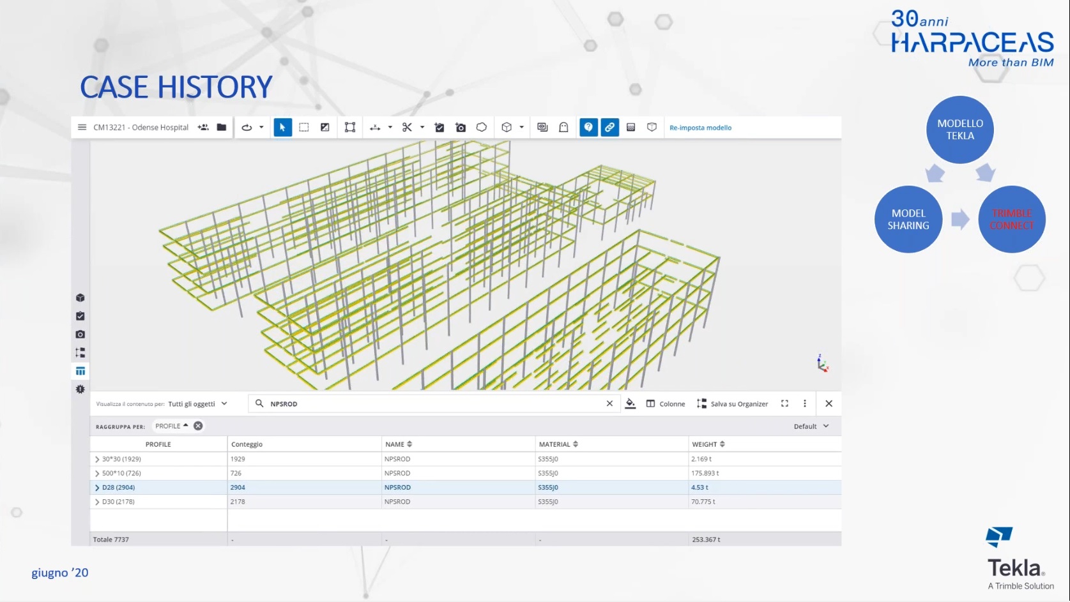Click the color fill bucket icon
Viewport: 1070px width, 602px height.
pyautogui.click(x=631, y=403)
